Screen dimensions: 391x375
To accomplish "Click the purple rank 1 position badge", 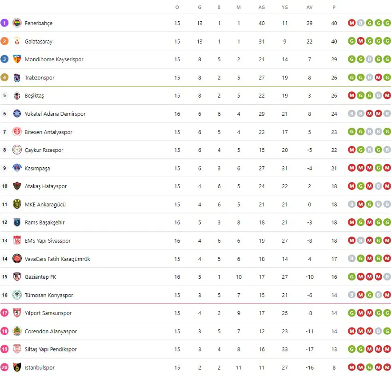I will pyautogui.click(x=4, y=23).
